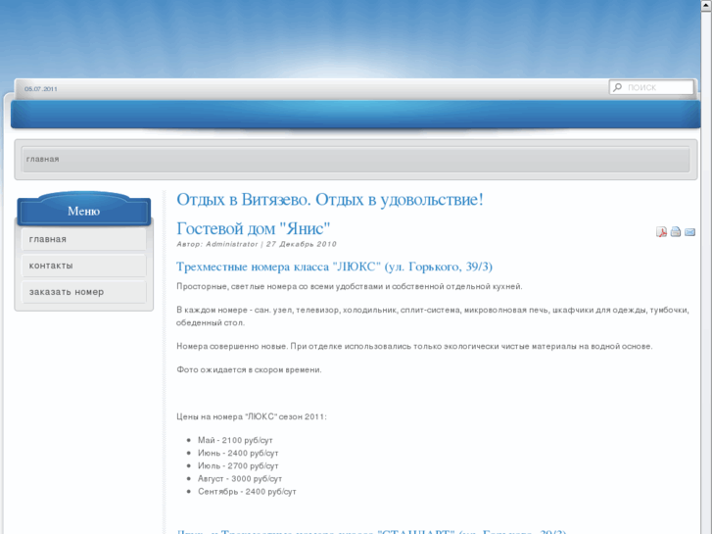Open заказать номер menu item
712x534 pixels.
(x=83, y=292)
